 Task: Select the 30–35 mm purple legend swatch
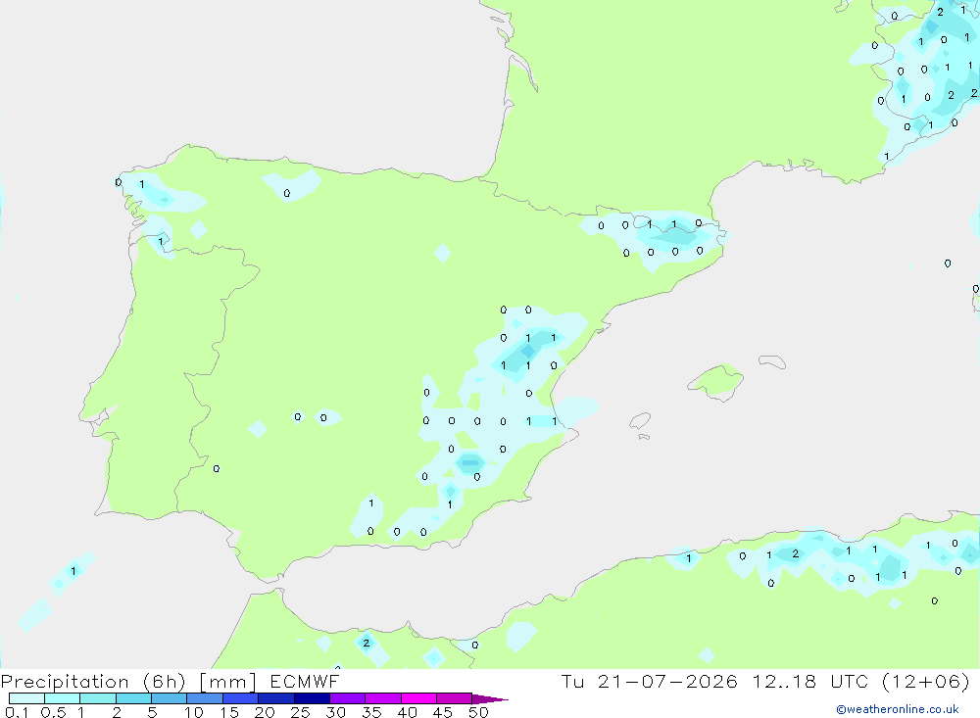click(348, 698)
